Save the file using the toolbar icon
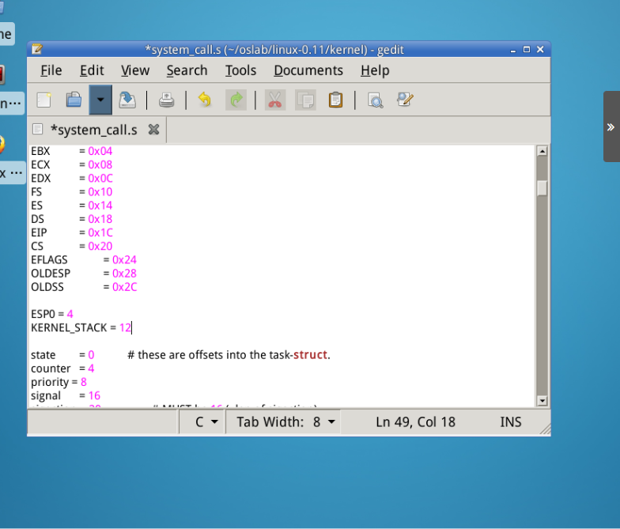This screenshot has height=529, width=620. tap(127, 100)
